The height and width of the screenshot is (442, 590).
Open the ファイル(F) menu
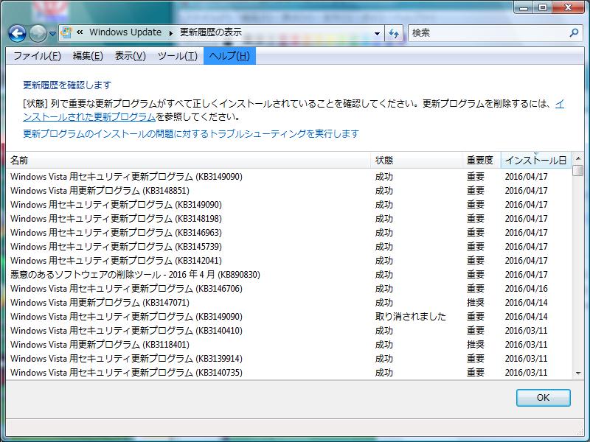37,56
